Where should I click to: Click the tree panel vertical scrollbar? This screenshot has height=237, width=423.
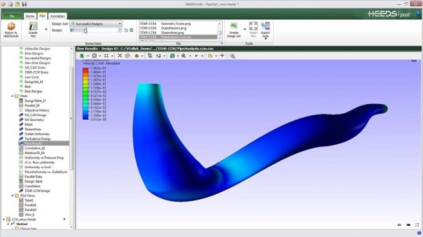click(x=71, y=118)
